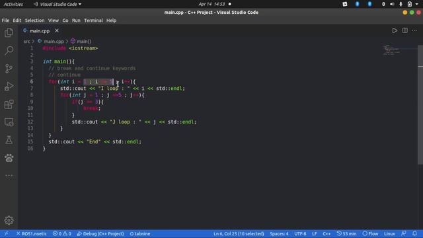The width and height of the screenshot is (423, 238).
Task: Open the View menu
Action: pos(54,20)
